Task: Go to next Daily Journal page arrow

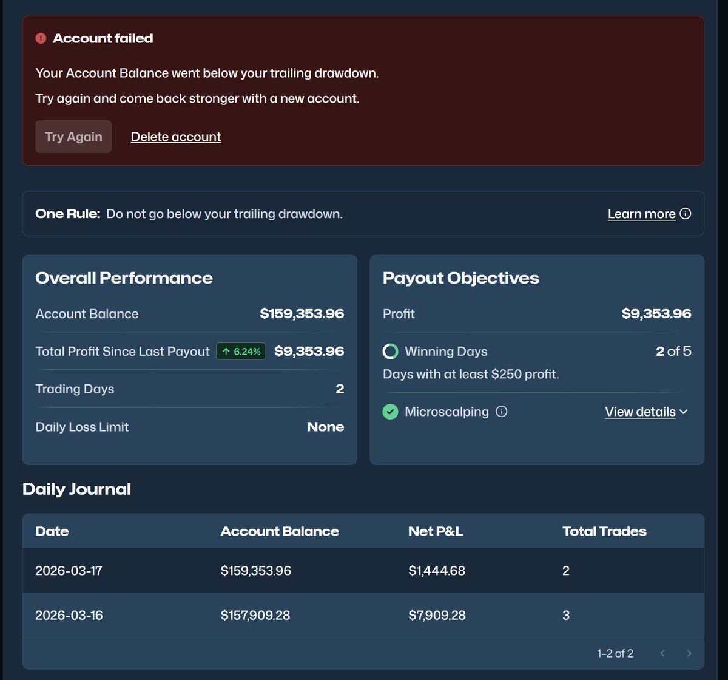Action: 689,653
